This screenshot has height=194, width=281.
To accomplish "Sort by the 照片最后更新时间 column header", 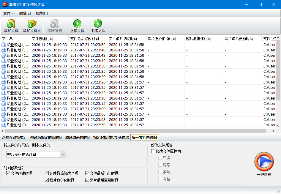I will [242, 39].
